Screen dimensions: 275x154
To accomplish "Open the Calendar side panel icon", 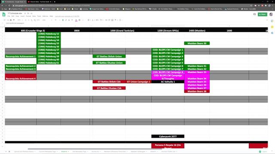I will pyautogui.click(x=272, y=21).
